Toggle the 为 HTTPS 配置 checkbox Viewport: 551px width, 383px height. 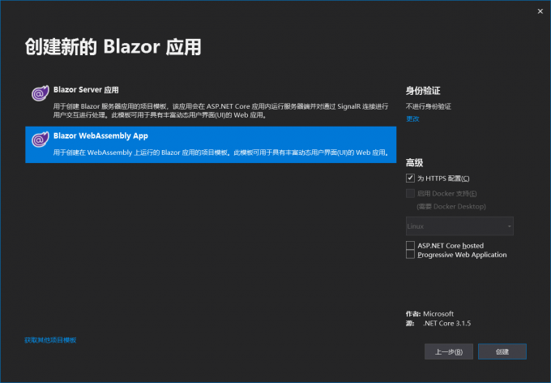pyautogui.click(x=410, y=179)
